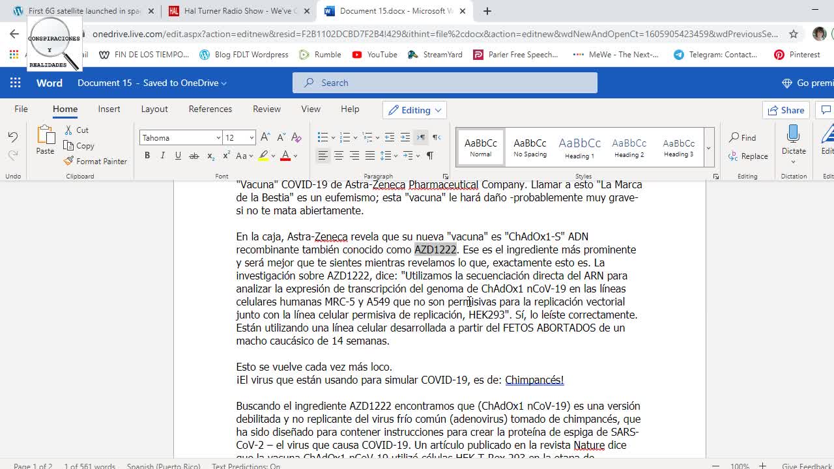
Task: Increase paragraph indent
Action: (405, 137)
